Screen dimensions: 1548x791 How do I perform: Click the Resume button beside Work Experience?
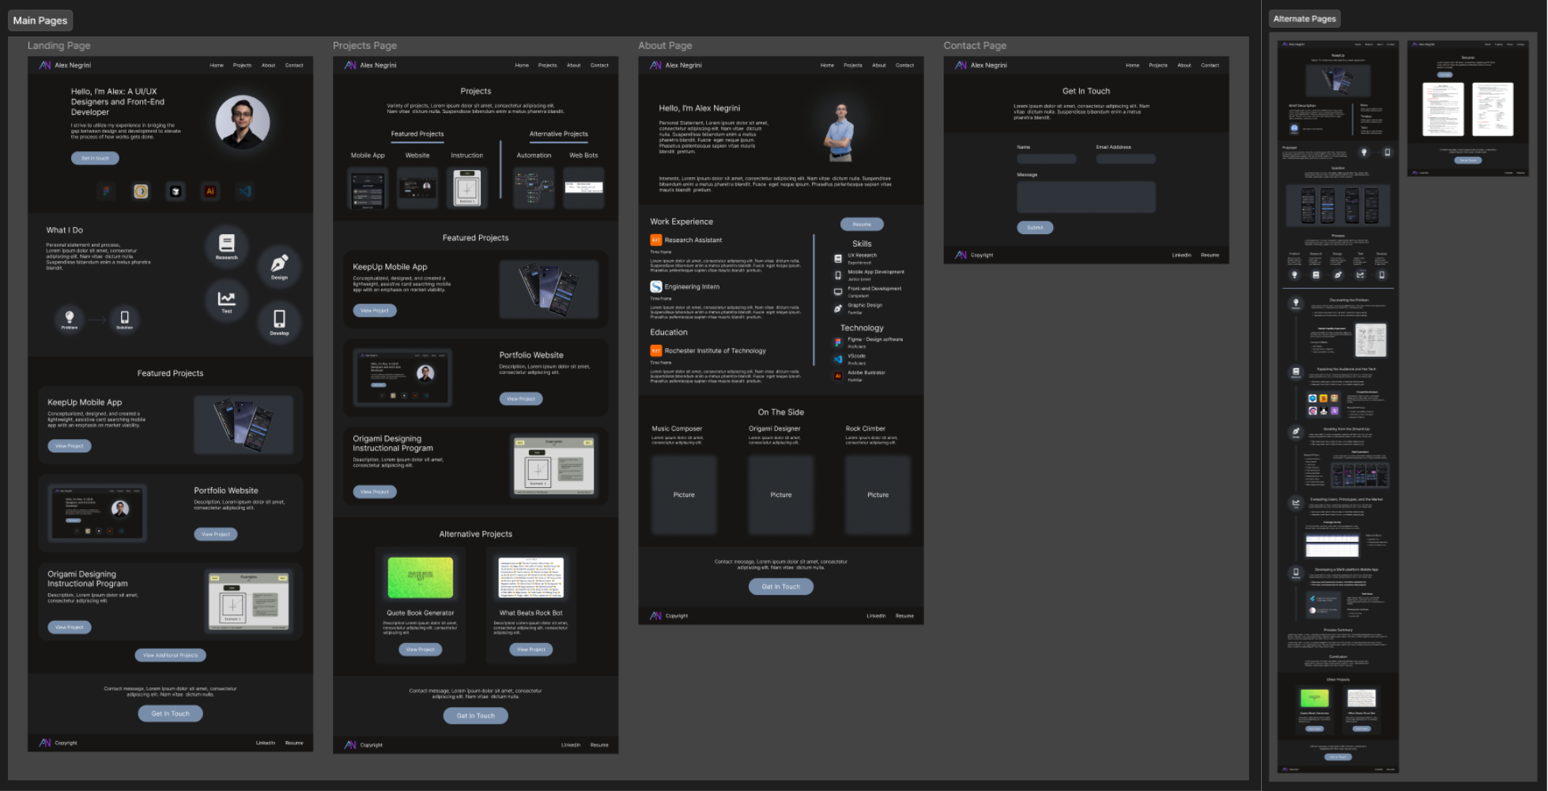click(x=862, y=224)
